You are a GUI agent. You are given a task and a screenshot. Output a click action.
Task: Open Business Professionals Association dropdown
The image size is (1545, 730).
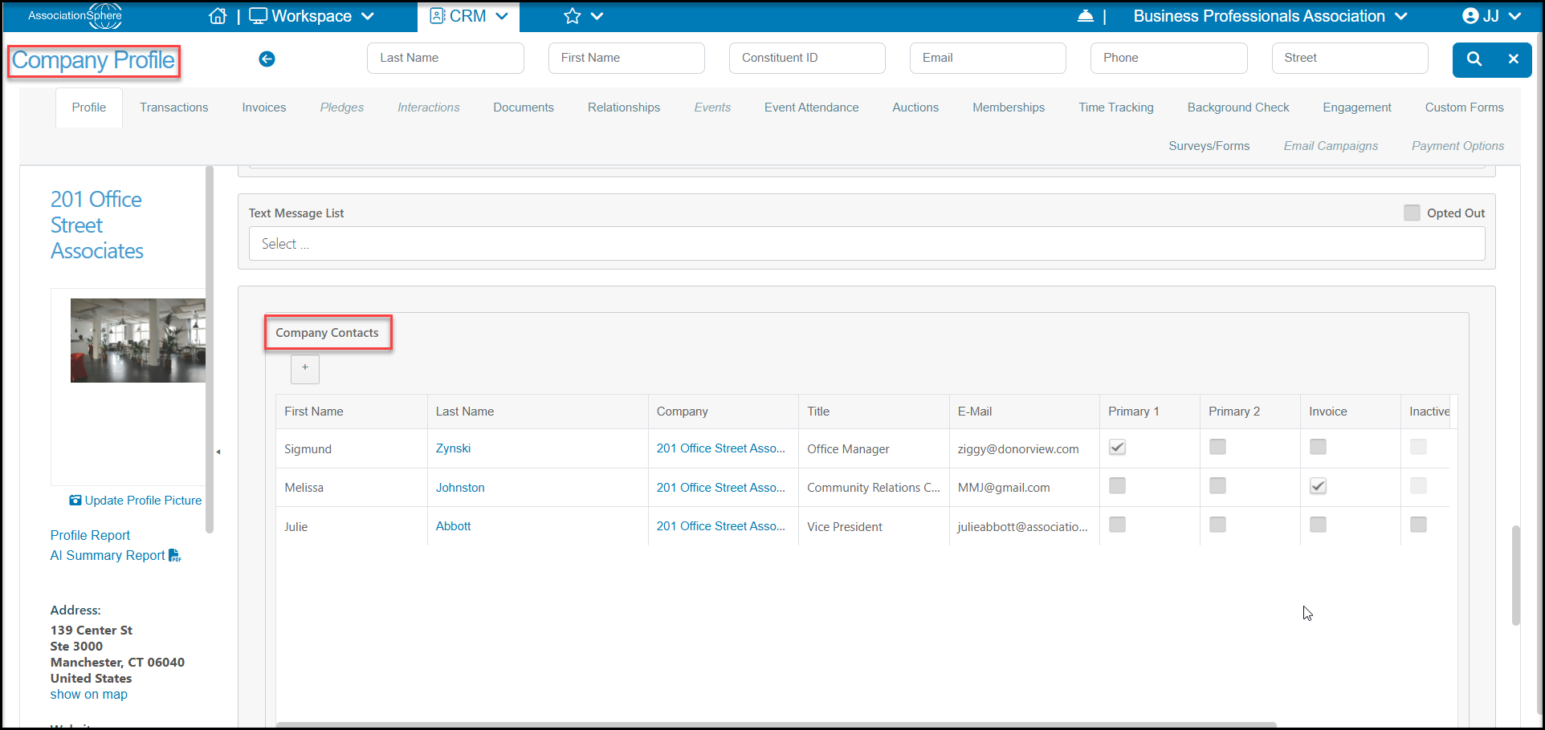click(x=1270, y=16)
